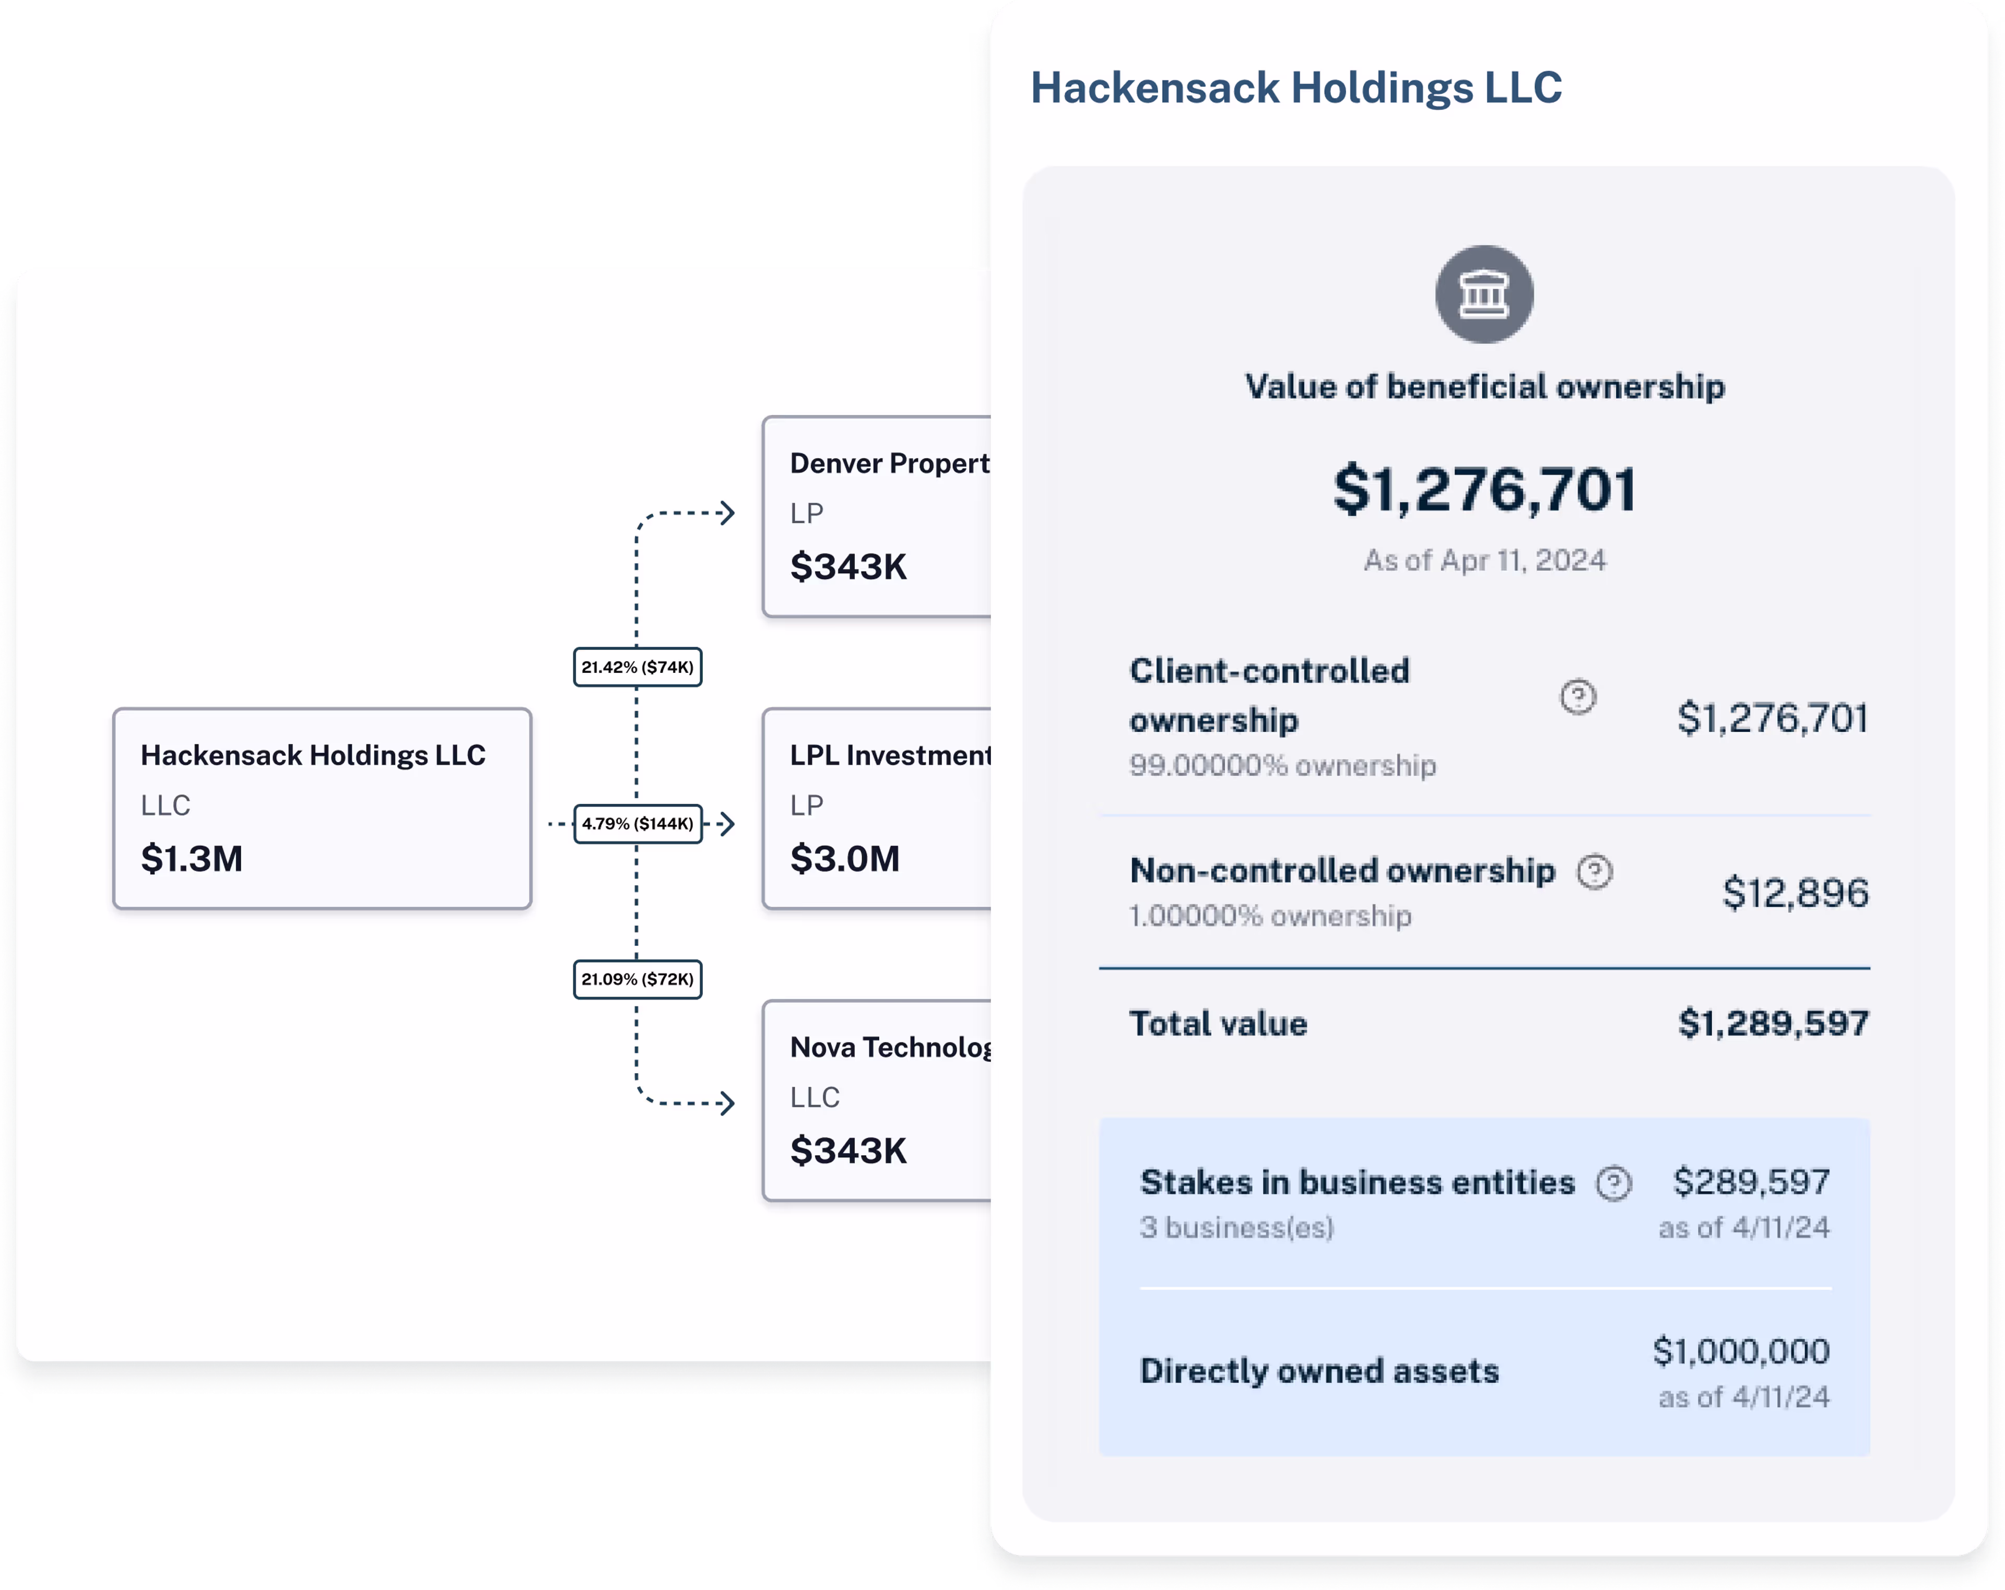This screenshot has height=1590, width=2005.
Task: Click help icon by Stakes in business entities
Action: pos(1613,1184)
